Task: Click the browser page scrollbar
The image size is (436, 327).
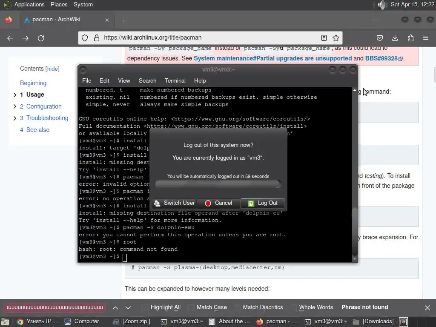Action: click(x=435, y=75)
